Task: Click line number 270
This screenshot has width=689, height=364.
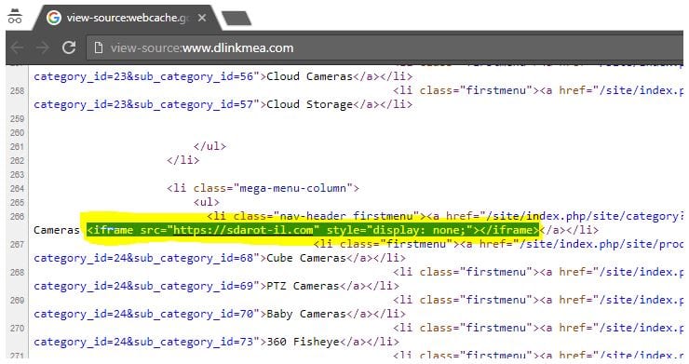Action: point(17,329)
